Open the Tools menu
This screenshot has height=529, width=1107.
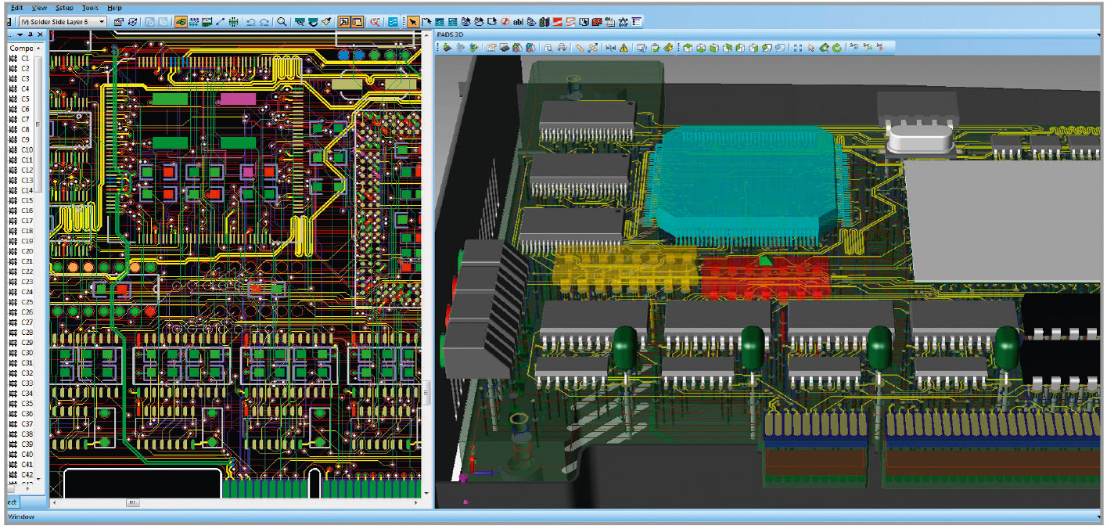(x=90, y=7)
